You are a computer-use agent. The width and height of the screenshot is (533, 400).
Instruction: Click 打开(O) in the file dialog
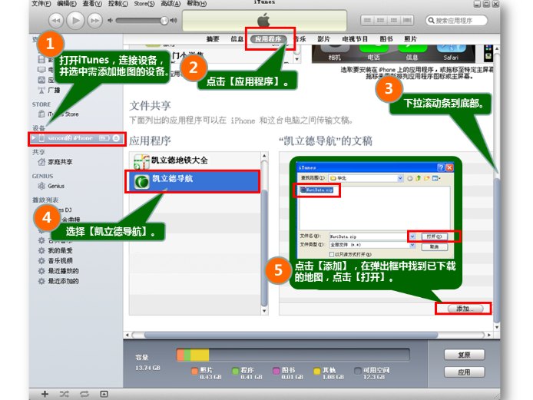tap(434, 236)
